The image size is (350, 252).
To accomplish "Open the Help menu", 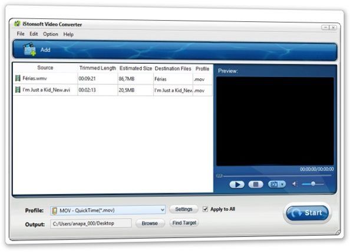I will (68, 34).
